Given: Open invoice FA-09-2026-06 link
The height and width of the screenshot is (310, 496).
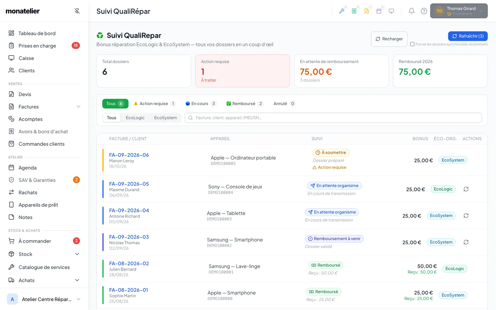Looking at the screenshot, I should click(129, 155).
